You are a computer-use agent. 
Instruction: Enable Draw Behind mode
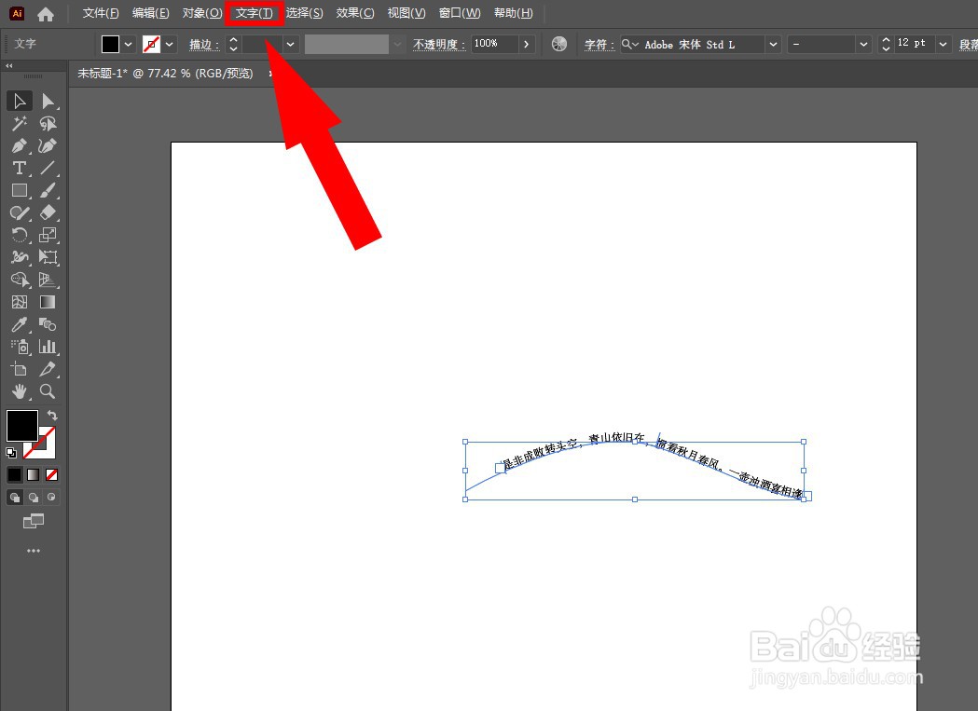click(33, 498)
